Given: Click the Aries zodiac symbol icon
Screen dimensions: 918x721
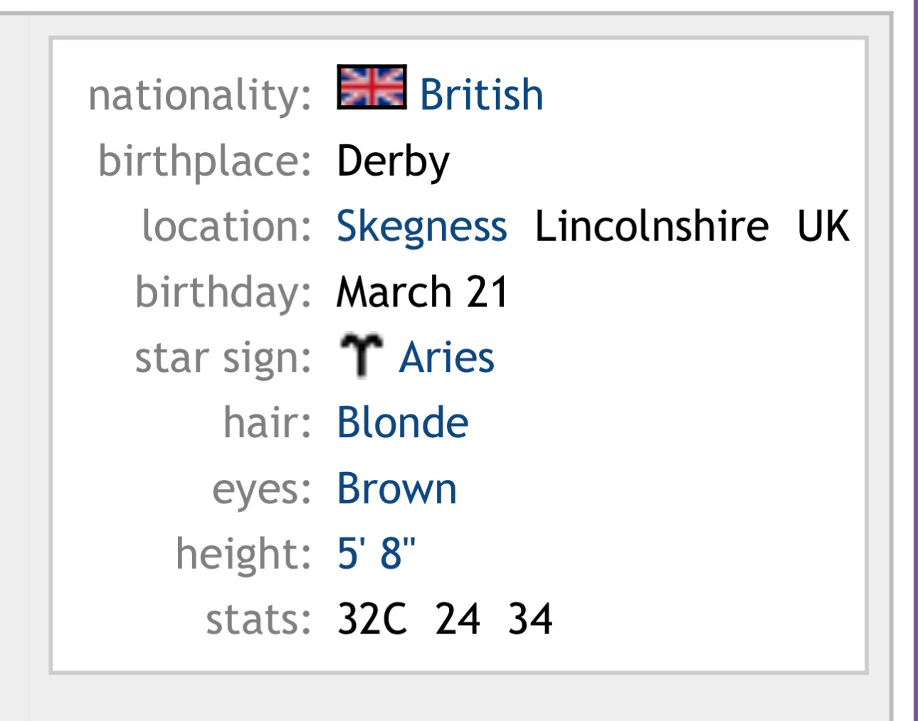Looking at the screenshot, I should click(x=361, y=354).
